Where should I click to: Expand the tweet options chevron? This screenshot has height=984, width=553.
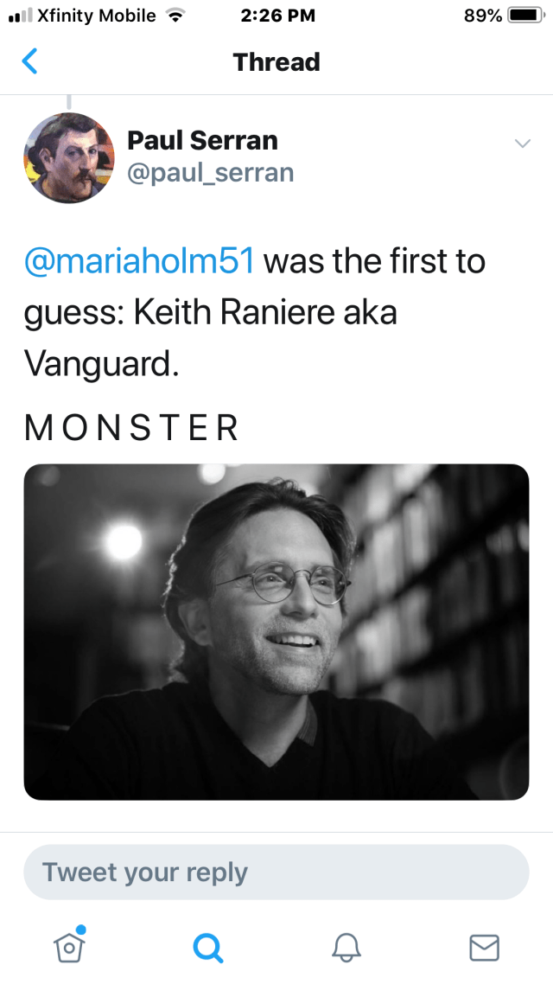tap(522, 144)
